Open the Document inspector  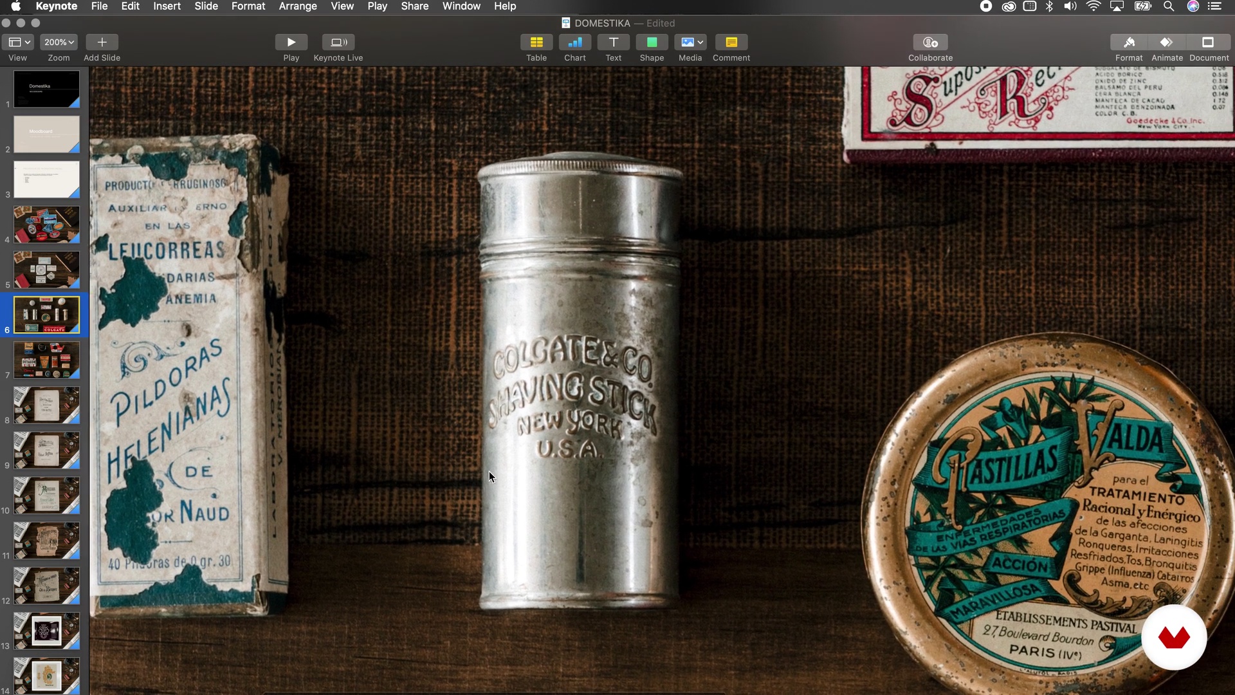[x=1208, y=42]
